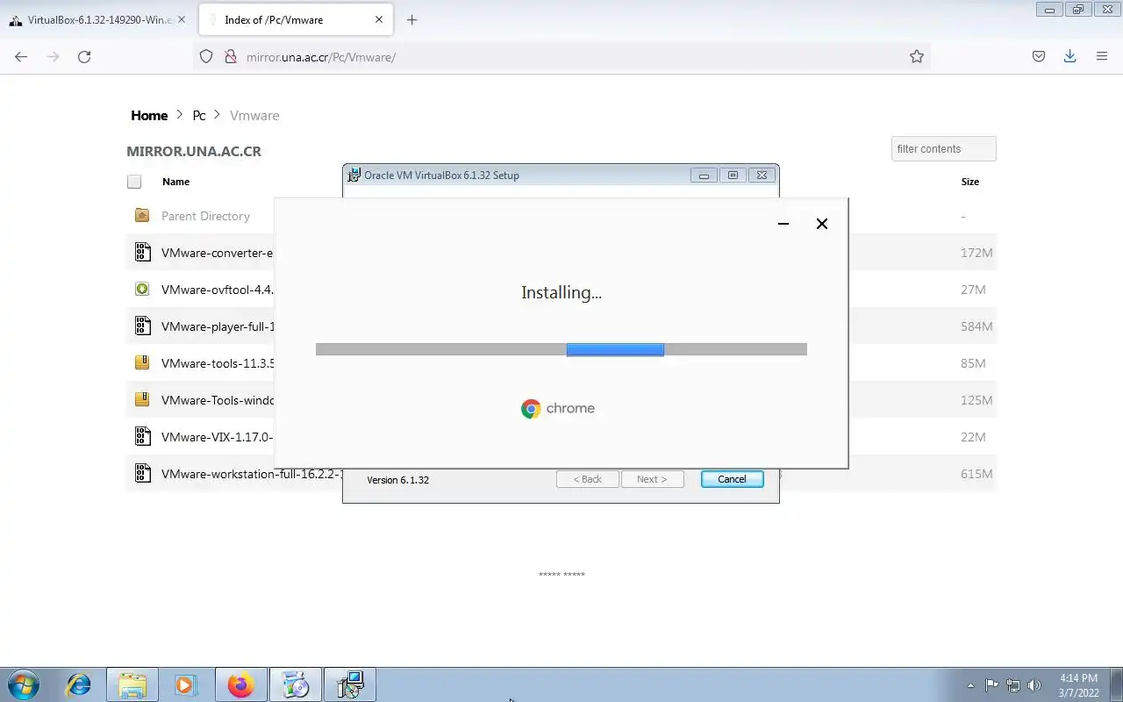This screenshot has width=1123, height=702.
Task: Click the VMware-ovftool green download icon
Action: [142, 289]
